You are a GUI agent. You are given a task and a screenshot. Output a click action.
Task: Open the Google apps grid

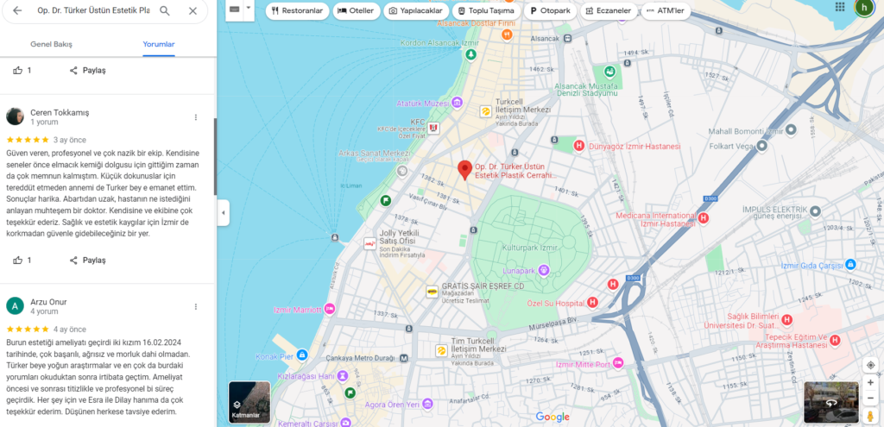click(840, 7)
